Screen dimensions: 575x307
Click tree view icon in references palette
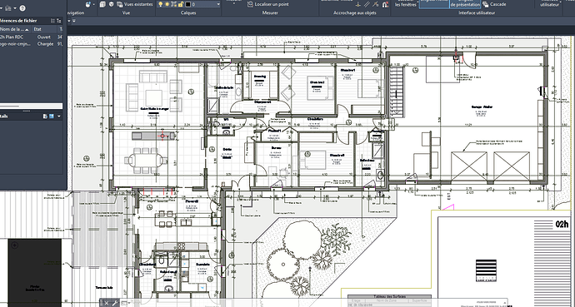59,21
